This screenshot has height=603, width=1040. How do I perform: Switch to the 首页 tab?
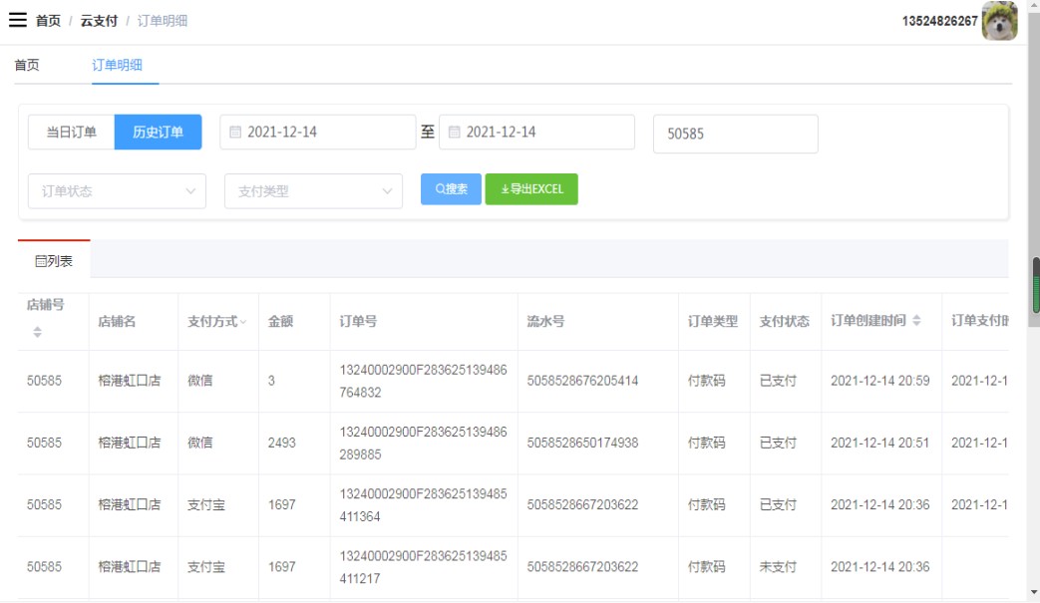tap(27, 65)
